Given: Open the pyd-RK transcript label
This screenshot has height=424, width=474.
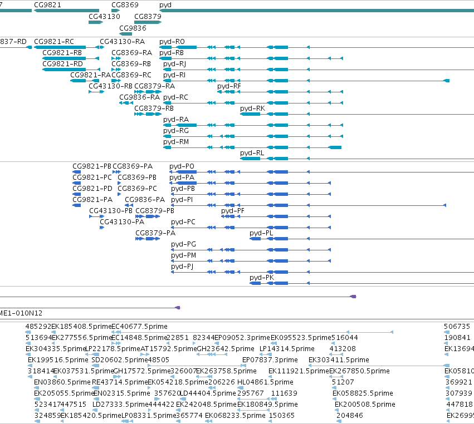Looking at the screenshot, I should [x=252, y=108].
